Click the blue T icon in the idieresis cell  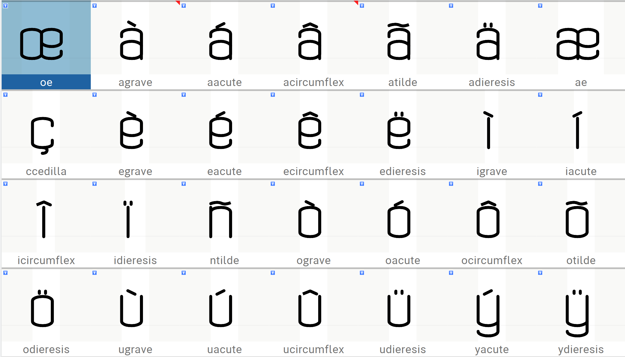point(95,184)
